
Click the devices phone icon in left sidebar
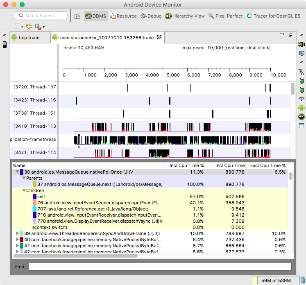click(5, 45)
